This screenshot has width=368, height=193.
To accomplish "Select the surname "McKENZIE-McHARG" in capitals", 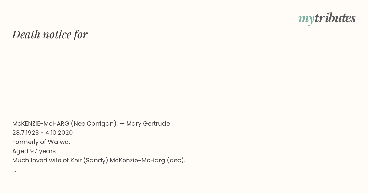I will coord(40,123).
